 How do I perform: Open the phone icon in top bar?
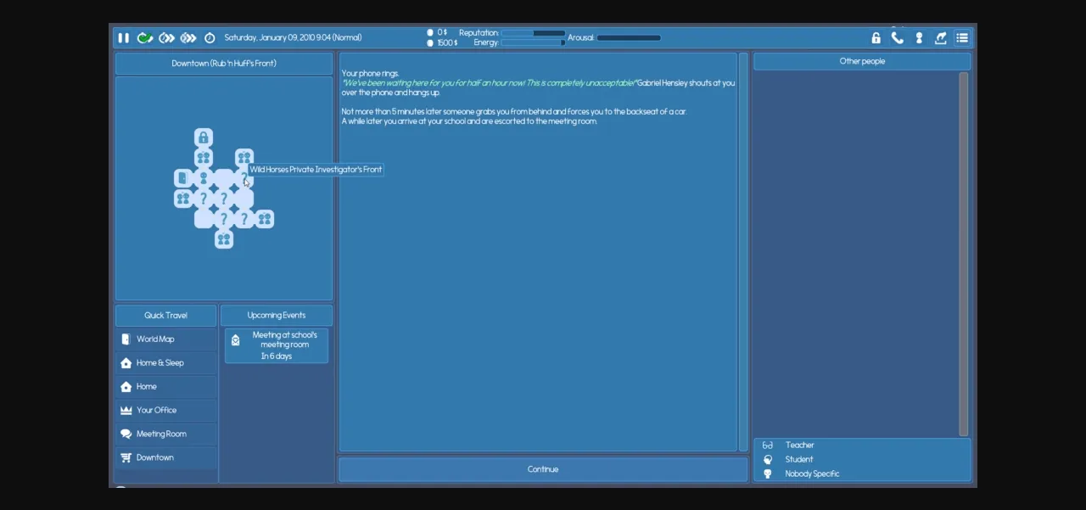898,38
